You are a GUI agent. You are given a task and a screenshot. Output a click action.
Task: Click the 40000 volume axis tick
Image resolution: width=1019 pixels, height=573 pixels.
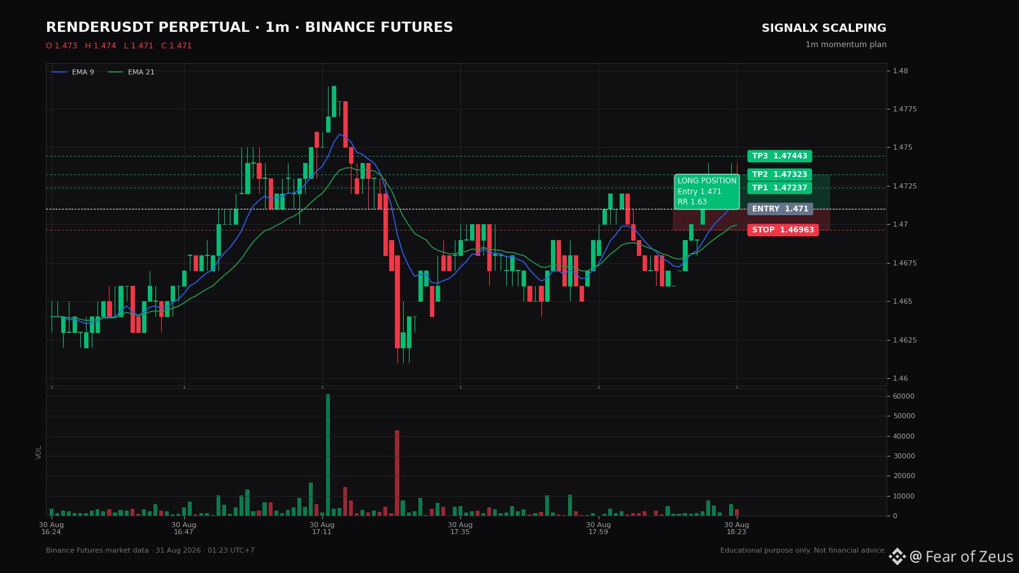(x=904, y=436)
